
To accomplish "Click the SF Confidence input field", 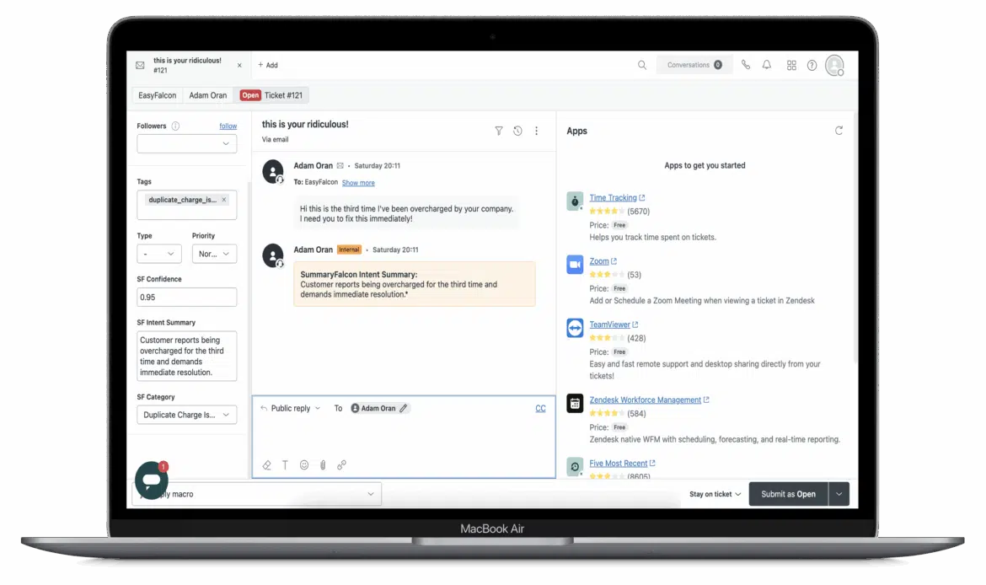I will pyautogui.click(x=186, y=297).
